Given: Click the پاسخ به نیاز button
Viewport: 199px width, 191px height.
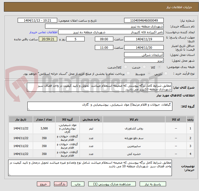Looking at the screenshot, I should click(x=153, y=184).
